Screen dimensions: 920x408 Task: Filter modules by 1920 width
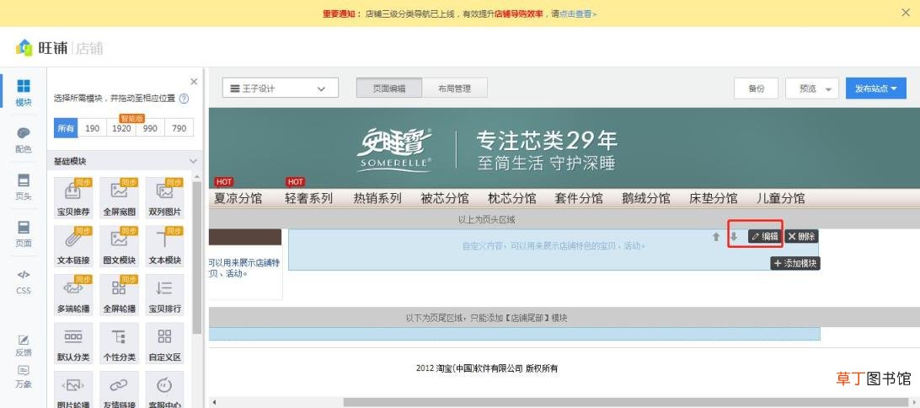click(121, 128)
